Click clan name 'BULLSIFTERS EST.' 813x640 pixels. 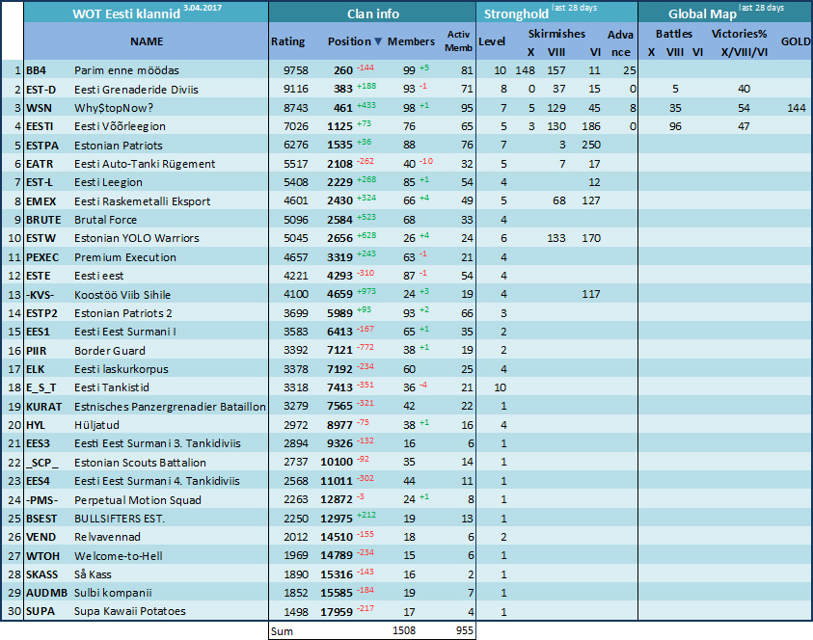coord(120,519)
